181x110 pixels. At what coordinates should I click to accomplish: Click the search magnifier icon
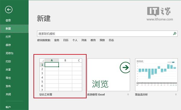pos(175,33)
